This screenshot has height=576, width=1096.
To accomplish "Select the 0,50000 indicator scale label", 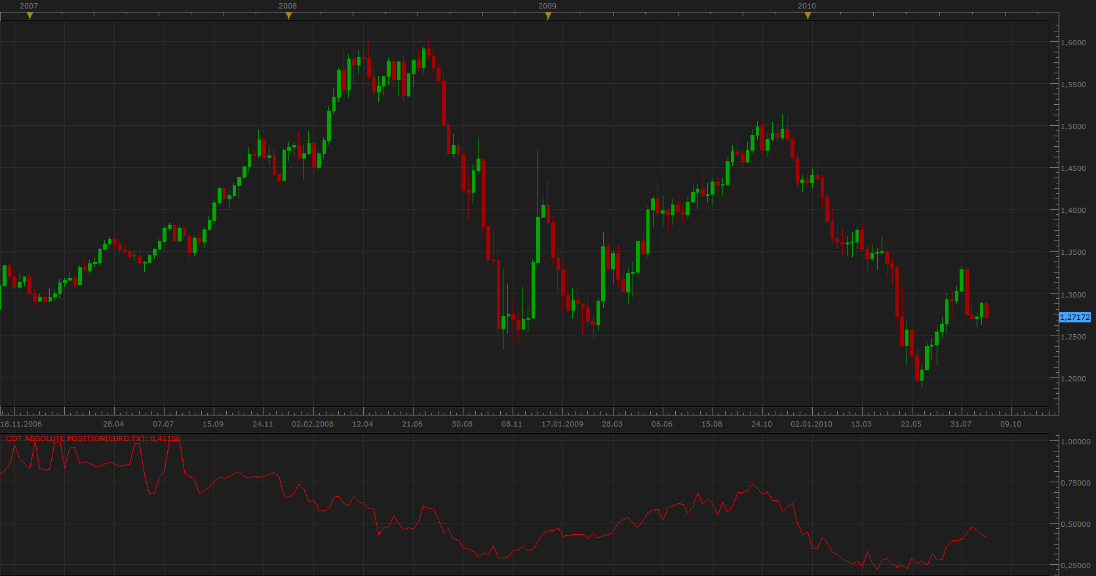I will pos(1076,524).
